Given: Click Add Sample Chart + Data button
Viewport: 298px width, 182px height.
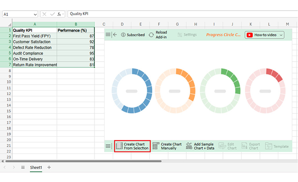Looking at the screenshot, I should (200, 146).
